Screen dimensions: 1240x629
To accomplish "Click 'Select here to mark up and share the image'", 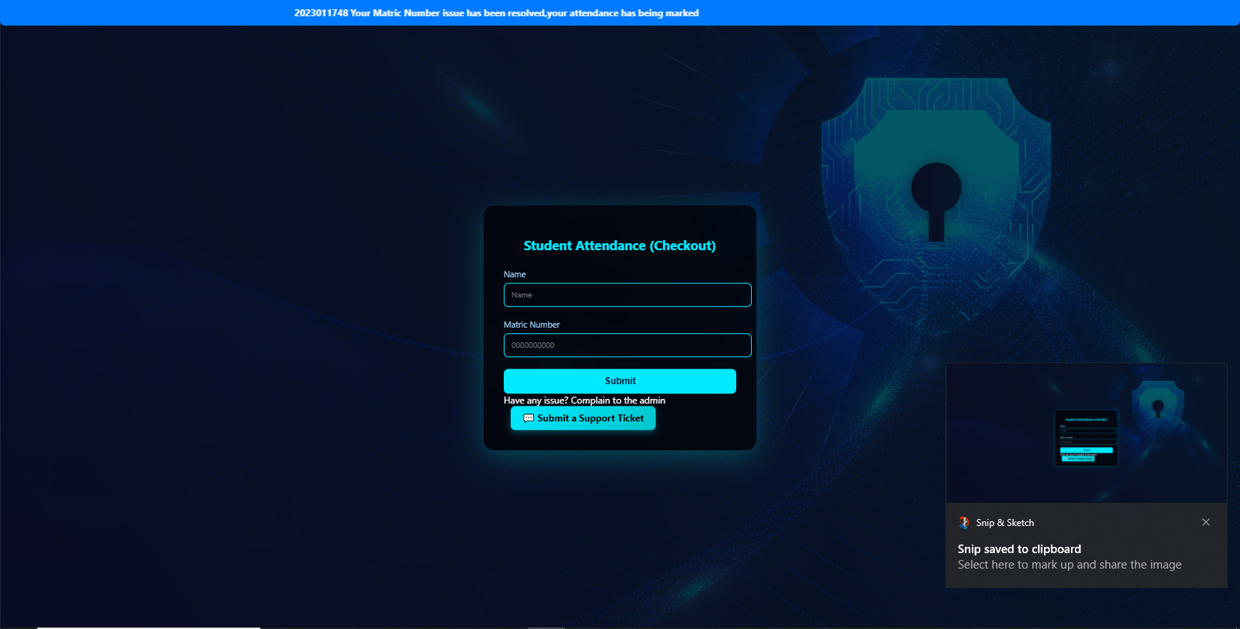I will click(1069, 565).
